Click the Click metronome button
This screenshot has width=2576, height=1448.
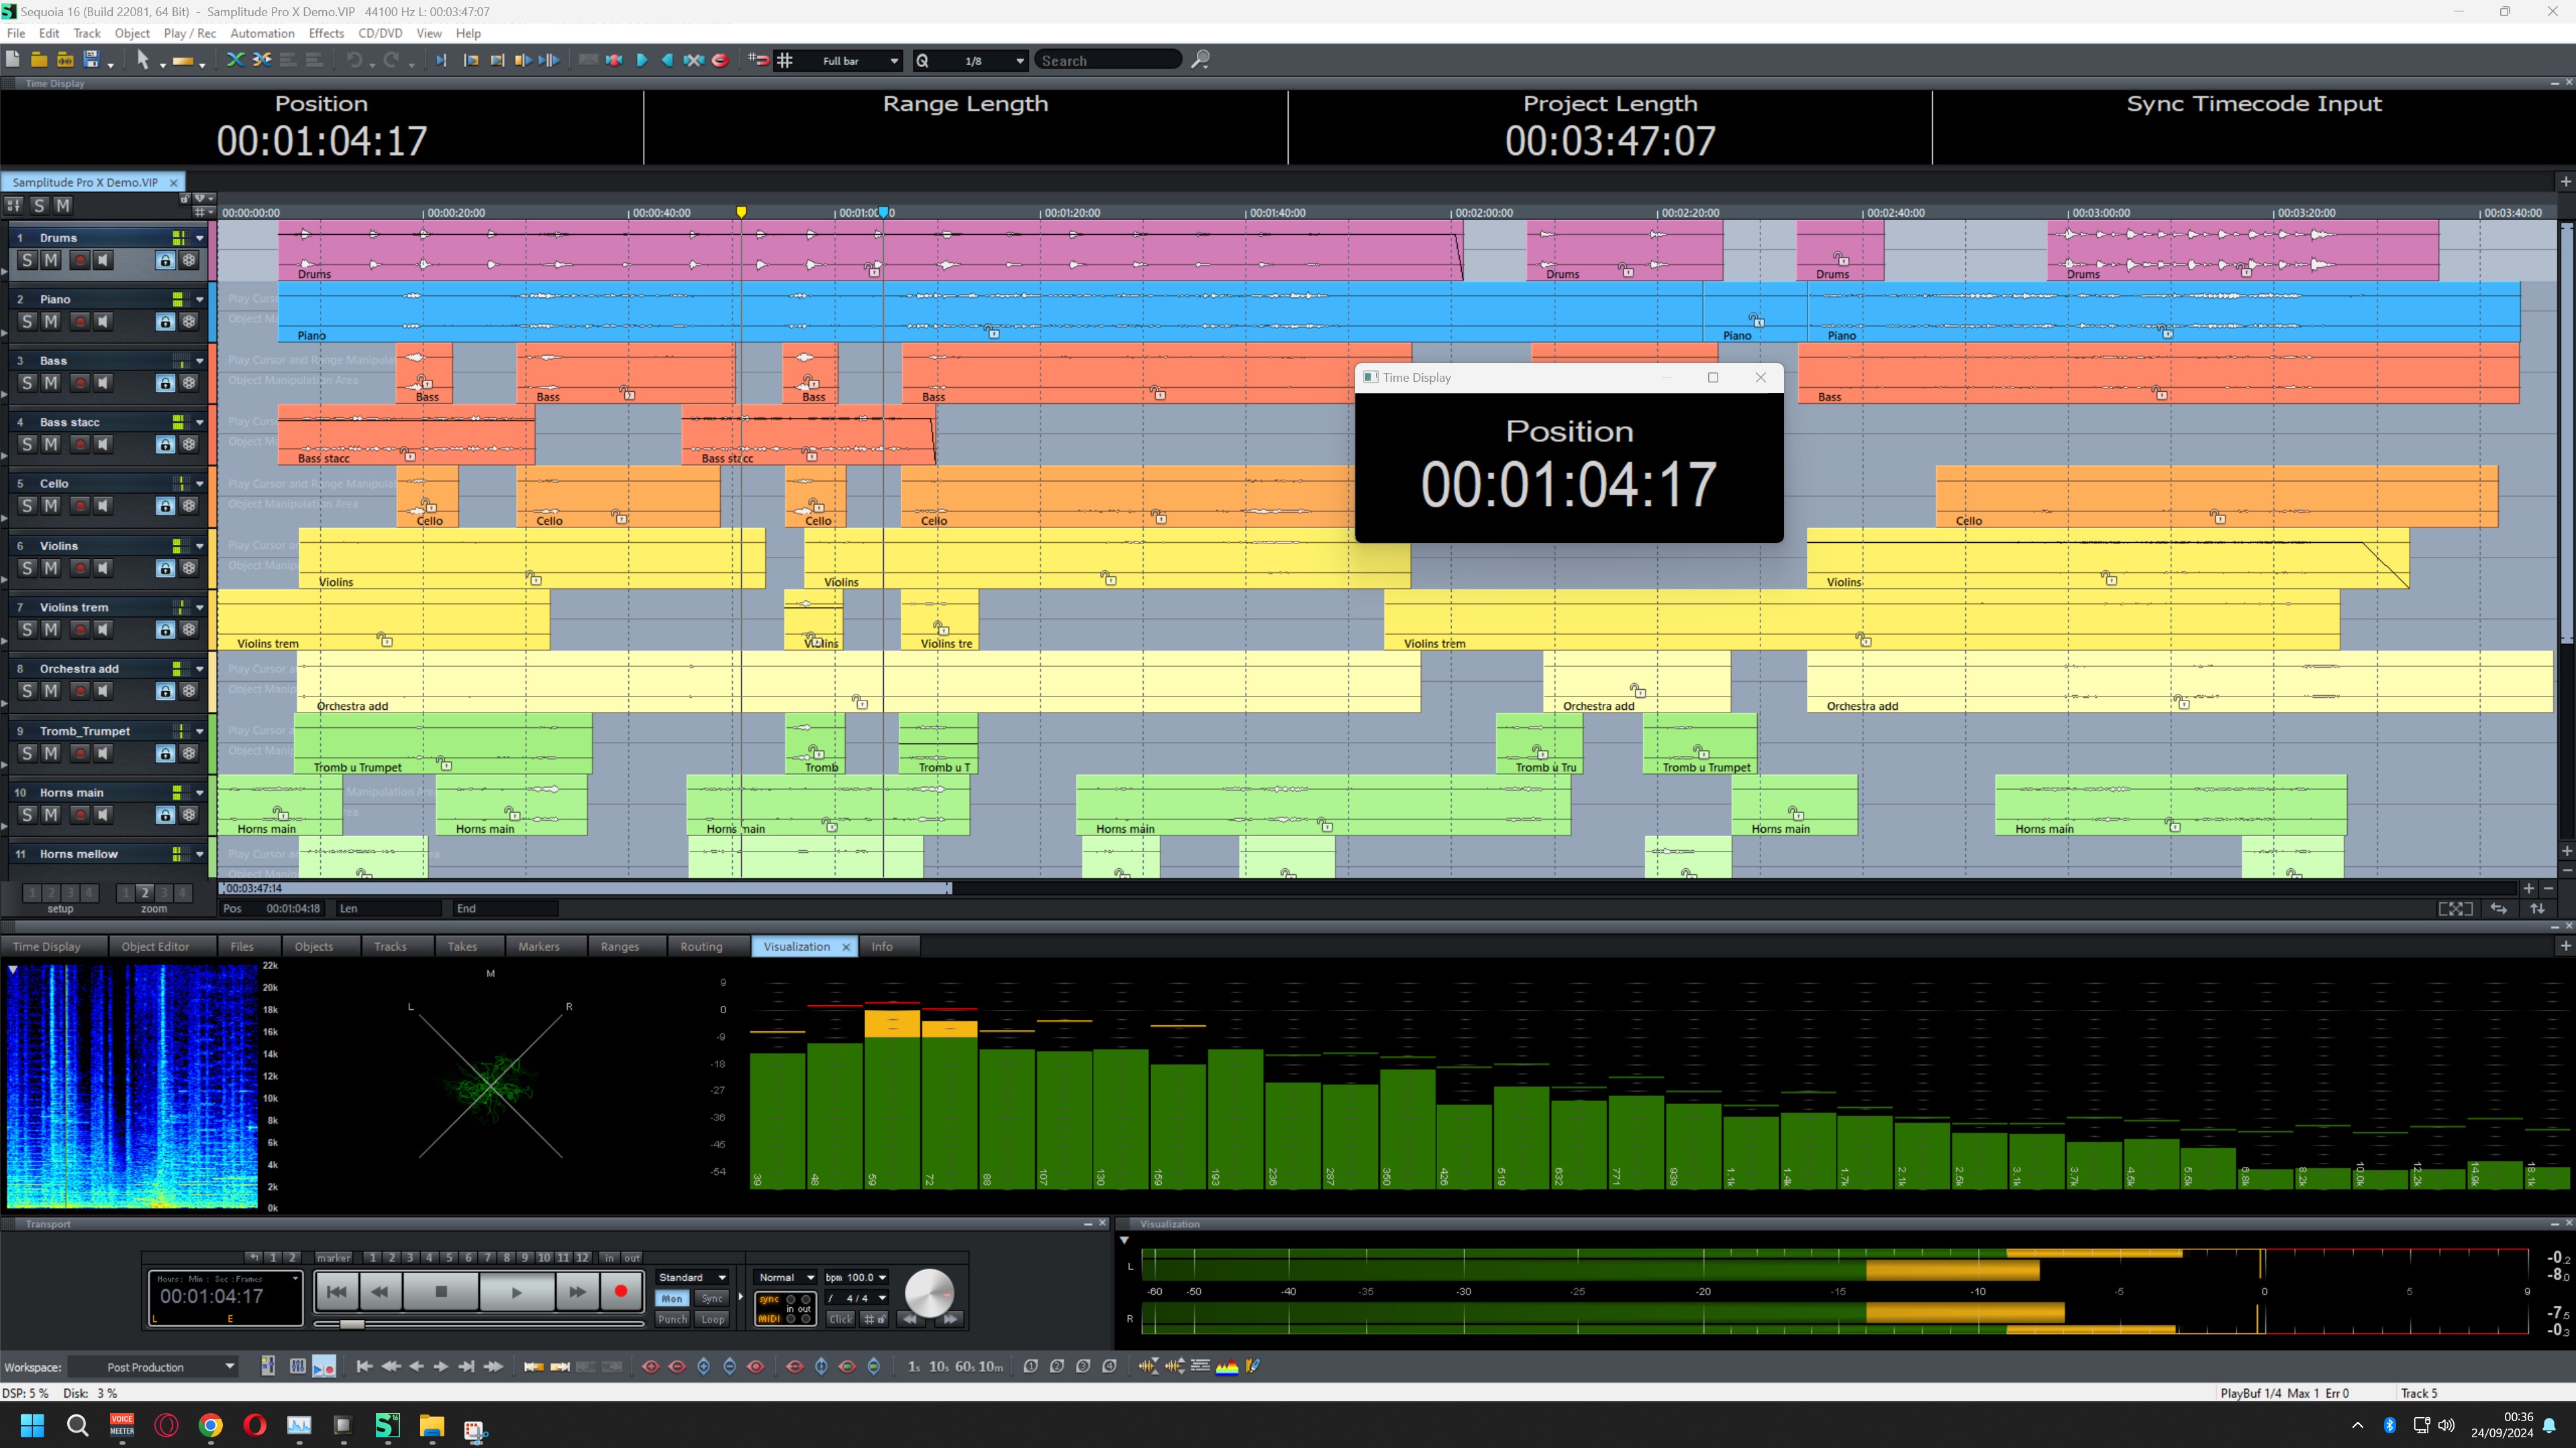[841, 1319]
